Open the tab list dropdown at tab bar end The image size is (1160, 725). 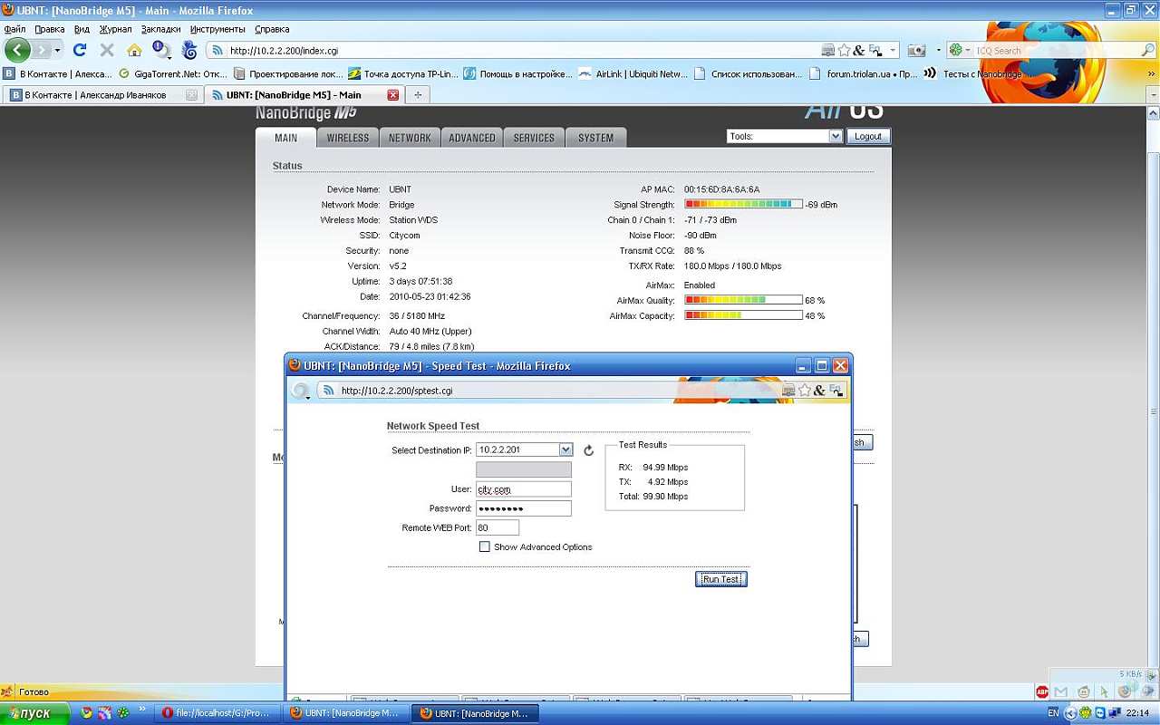[1153, 94]
